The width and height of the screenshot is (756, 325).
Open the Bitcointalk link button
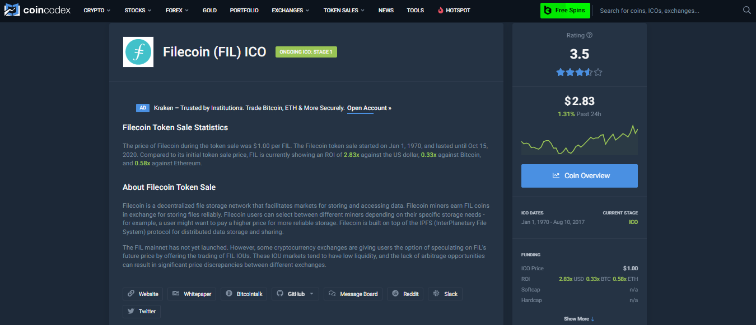[244, 294]
